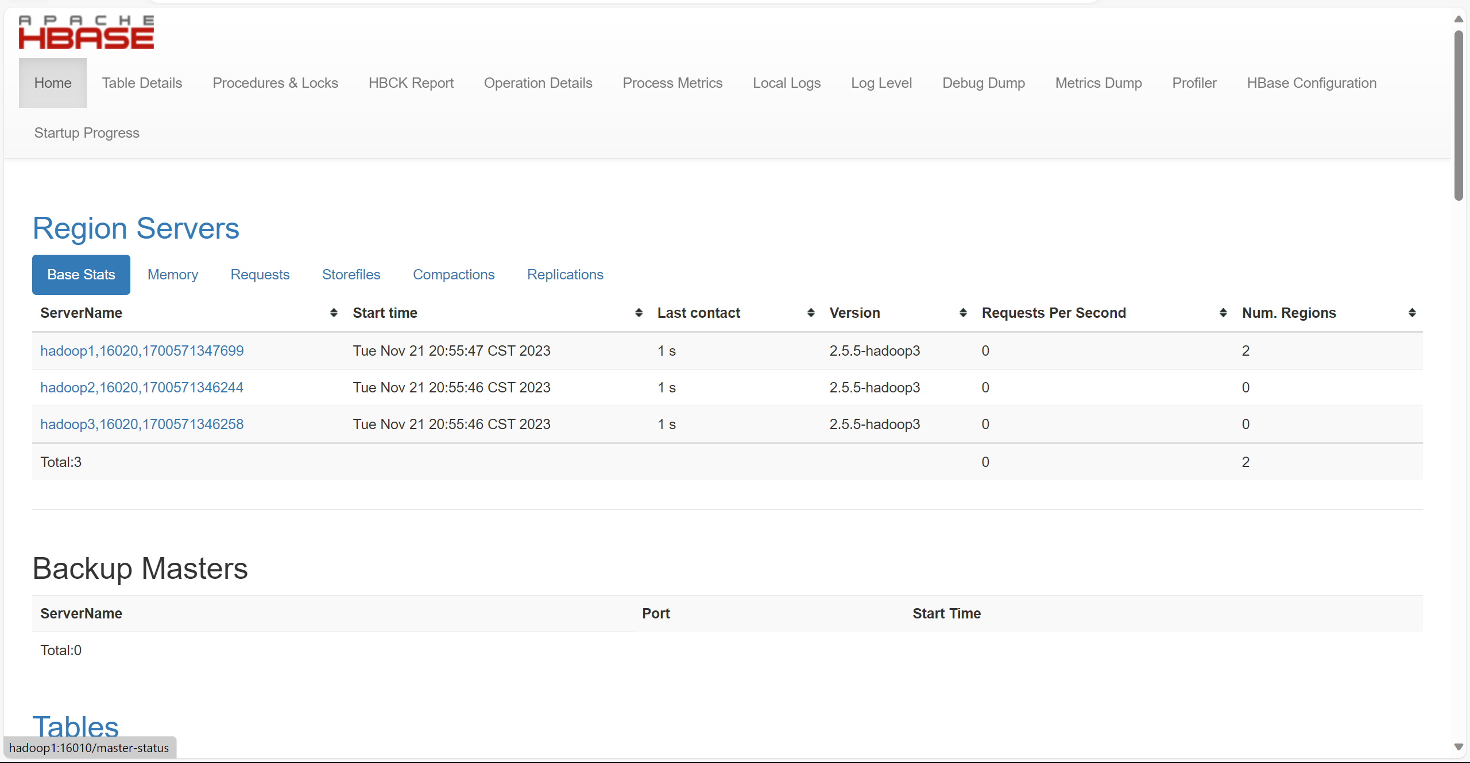1470x763 pixels.
Task: Open the Home navigation item
Action: [53, 83]
